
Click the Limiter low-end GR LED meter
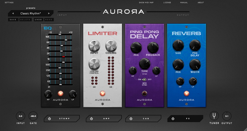coord(94,81)
